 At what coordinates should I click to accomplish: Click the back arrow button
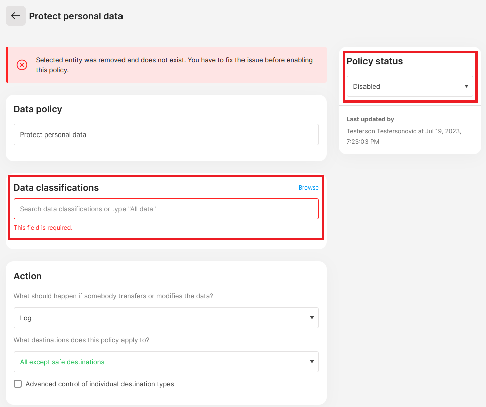16,16
